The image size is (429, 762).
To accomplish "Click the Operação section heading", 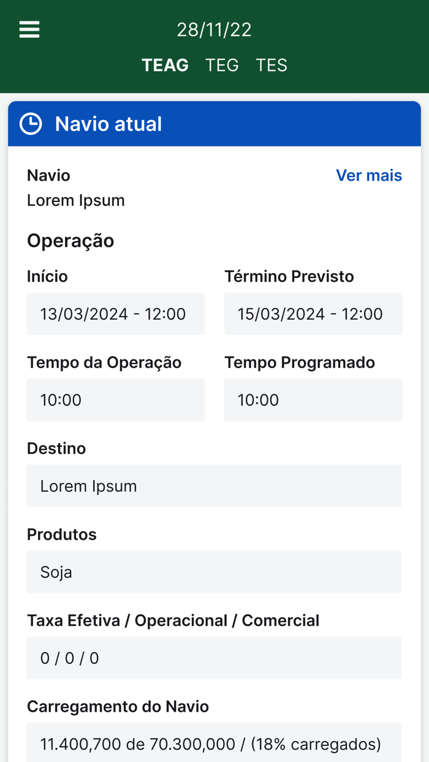I will click(x=70, y=240).
